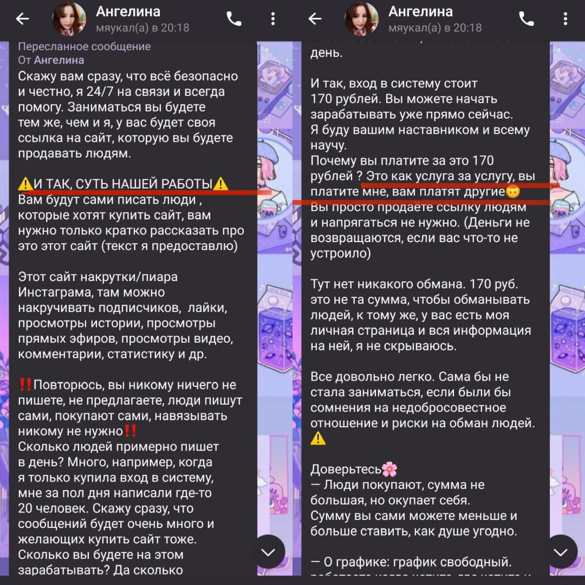Jump to bottom with left chat chevron button

pos(268,552)
